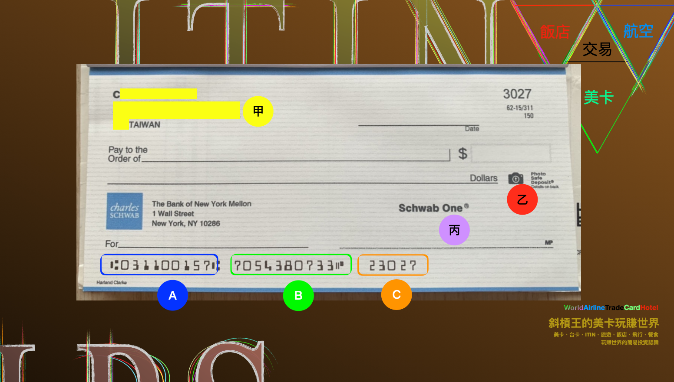Click the MICR check number 23027
The height and width of the screenshot is (382, 674).
click(x=393, y=265)
